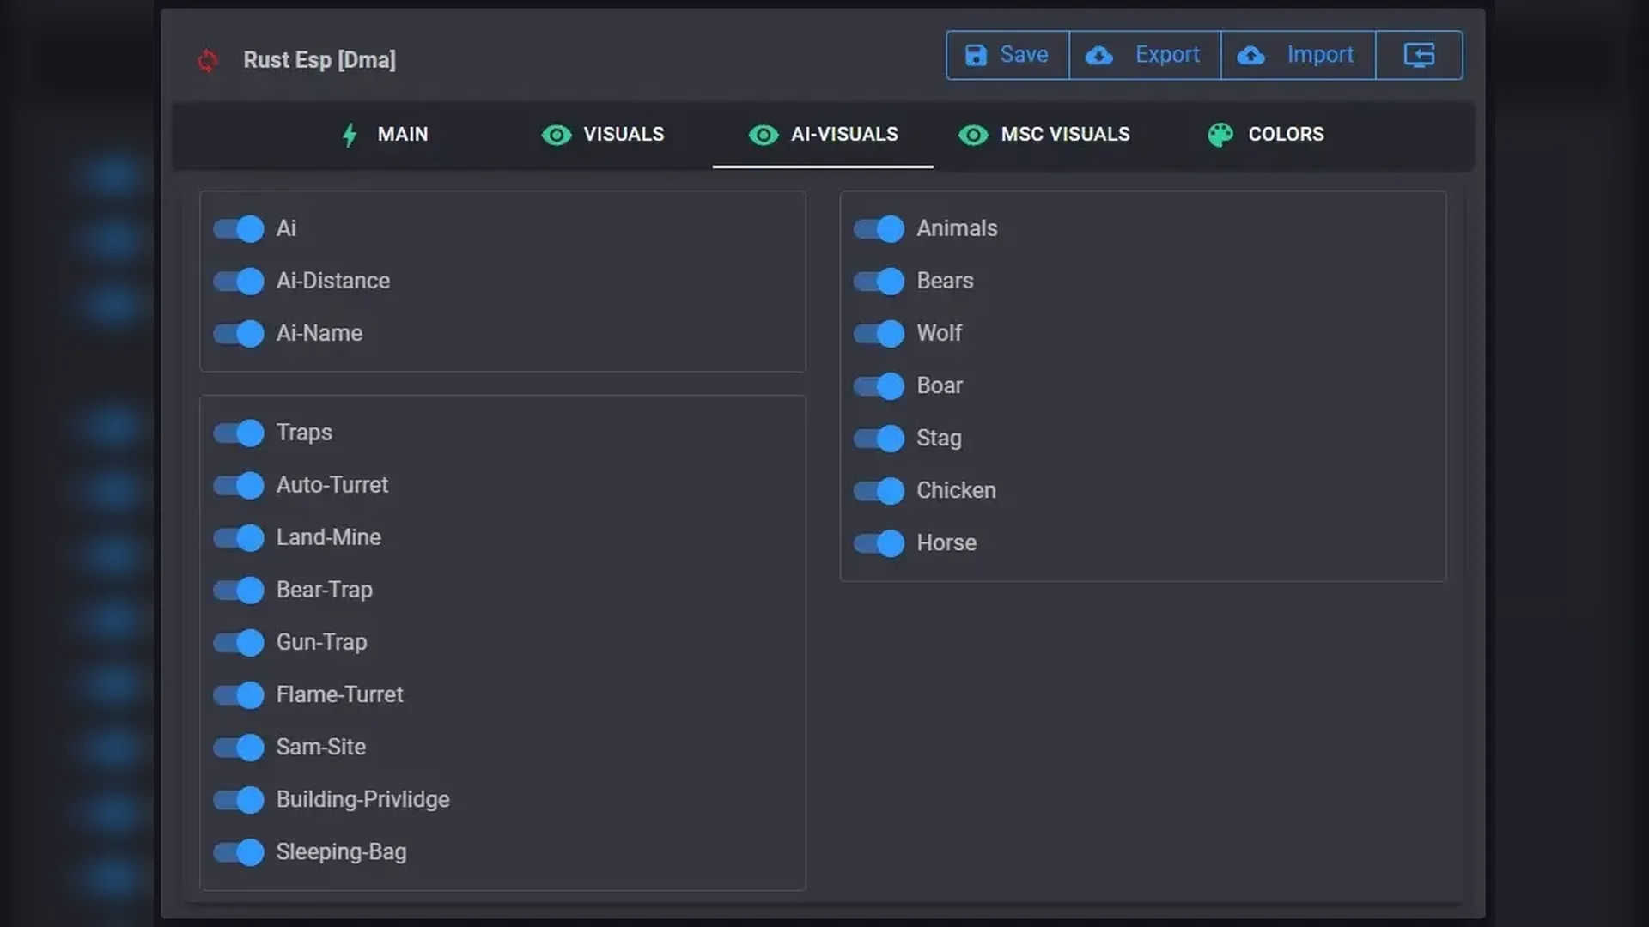The image size is (1649, 927).
Task: Switch off the Horse toggle
Action: (879, 543)
